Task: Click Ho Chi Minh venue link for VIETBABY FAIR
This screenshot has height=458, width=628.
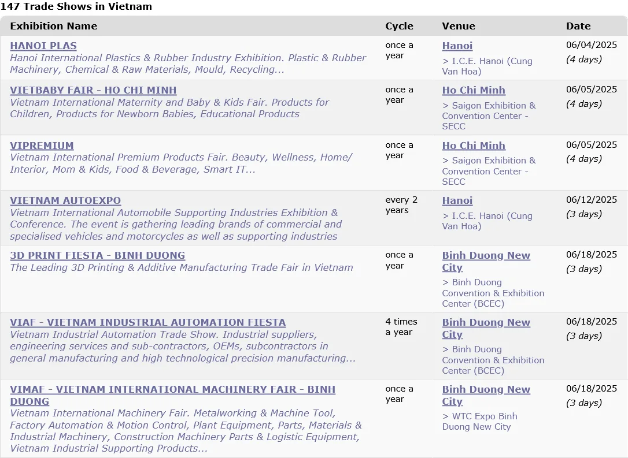Action: coord(474,91)
